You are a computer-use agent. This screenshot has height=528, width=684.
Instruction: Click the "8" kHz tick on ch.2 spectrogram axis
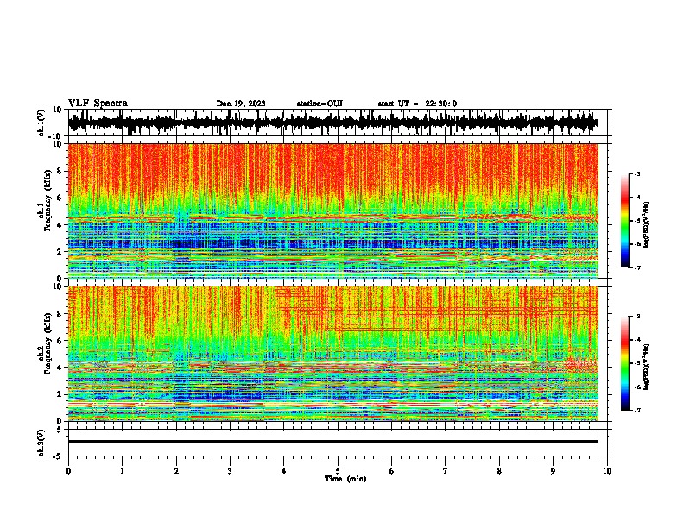click(x=60, y=314)
